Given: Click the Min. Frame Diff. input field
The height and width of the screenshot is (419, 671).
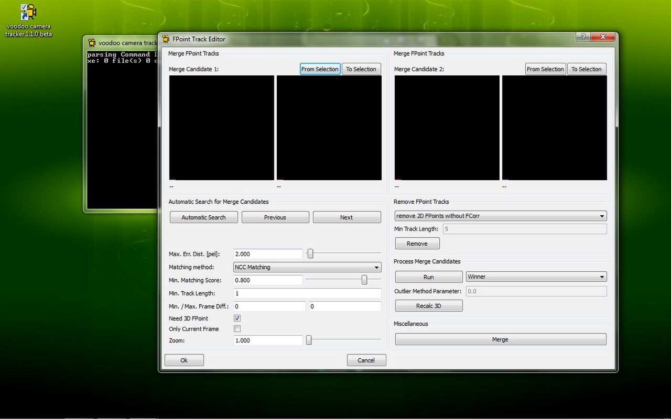Looking at the screenshot, I should pos(269,306).
